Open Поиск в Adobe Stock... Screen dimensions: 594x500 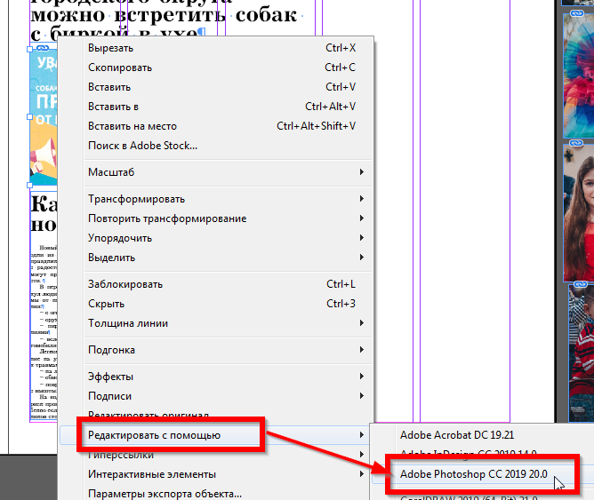(216, 146)
